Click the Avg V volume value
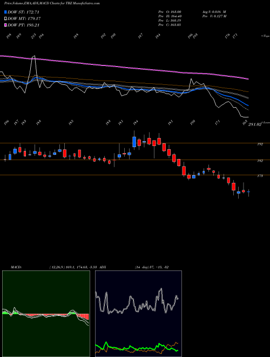Image resolution: width=270 pixels, height=357 pixels. [214, 12]
